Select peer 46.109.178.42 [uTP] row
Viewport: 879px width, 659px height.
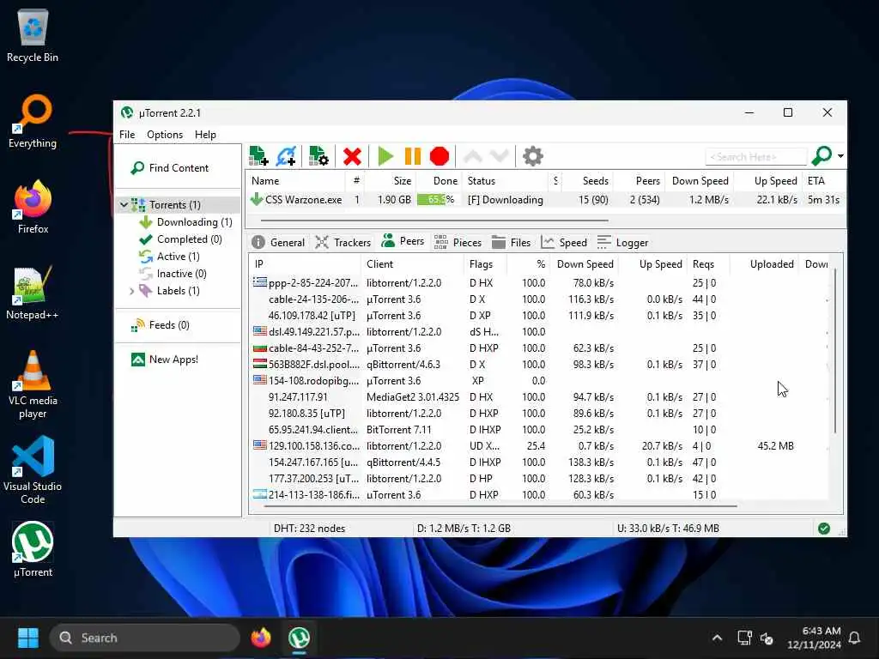point(540,316)
